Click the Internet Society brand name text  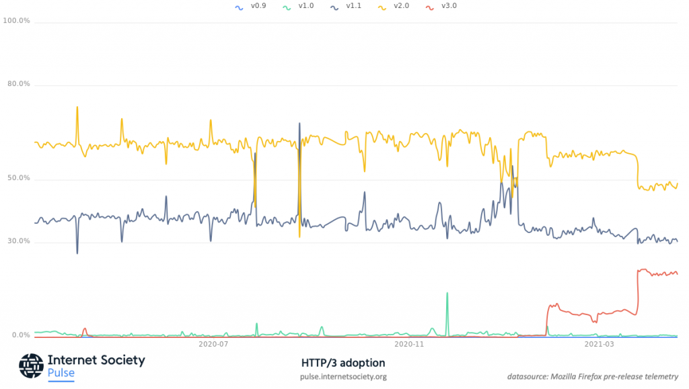point(96,360)
